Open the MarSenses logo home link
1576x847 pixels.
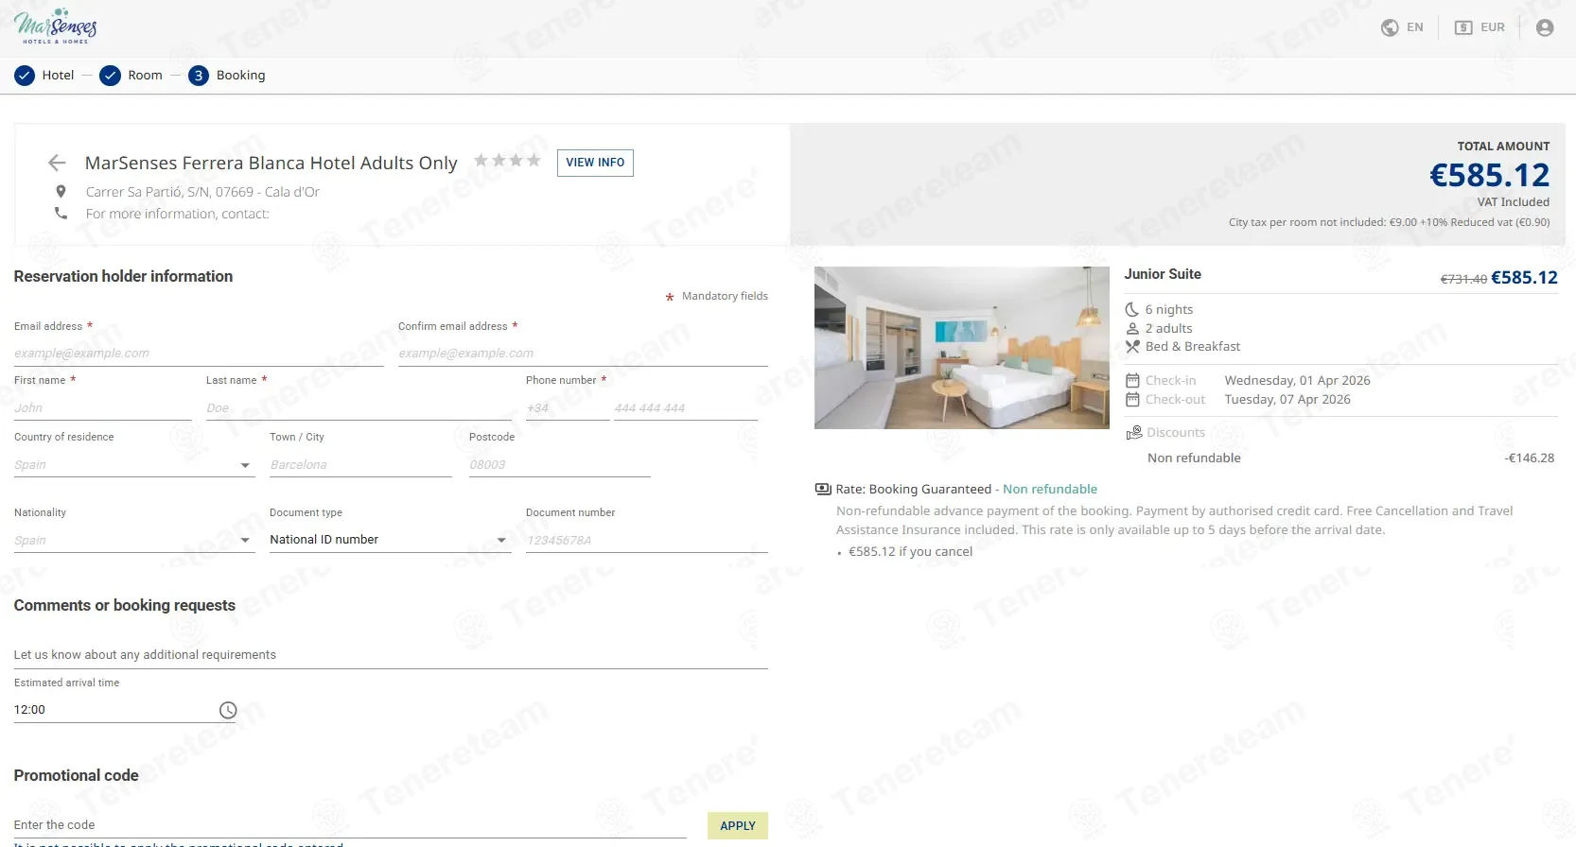(56, 26)
